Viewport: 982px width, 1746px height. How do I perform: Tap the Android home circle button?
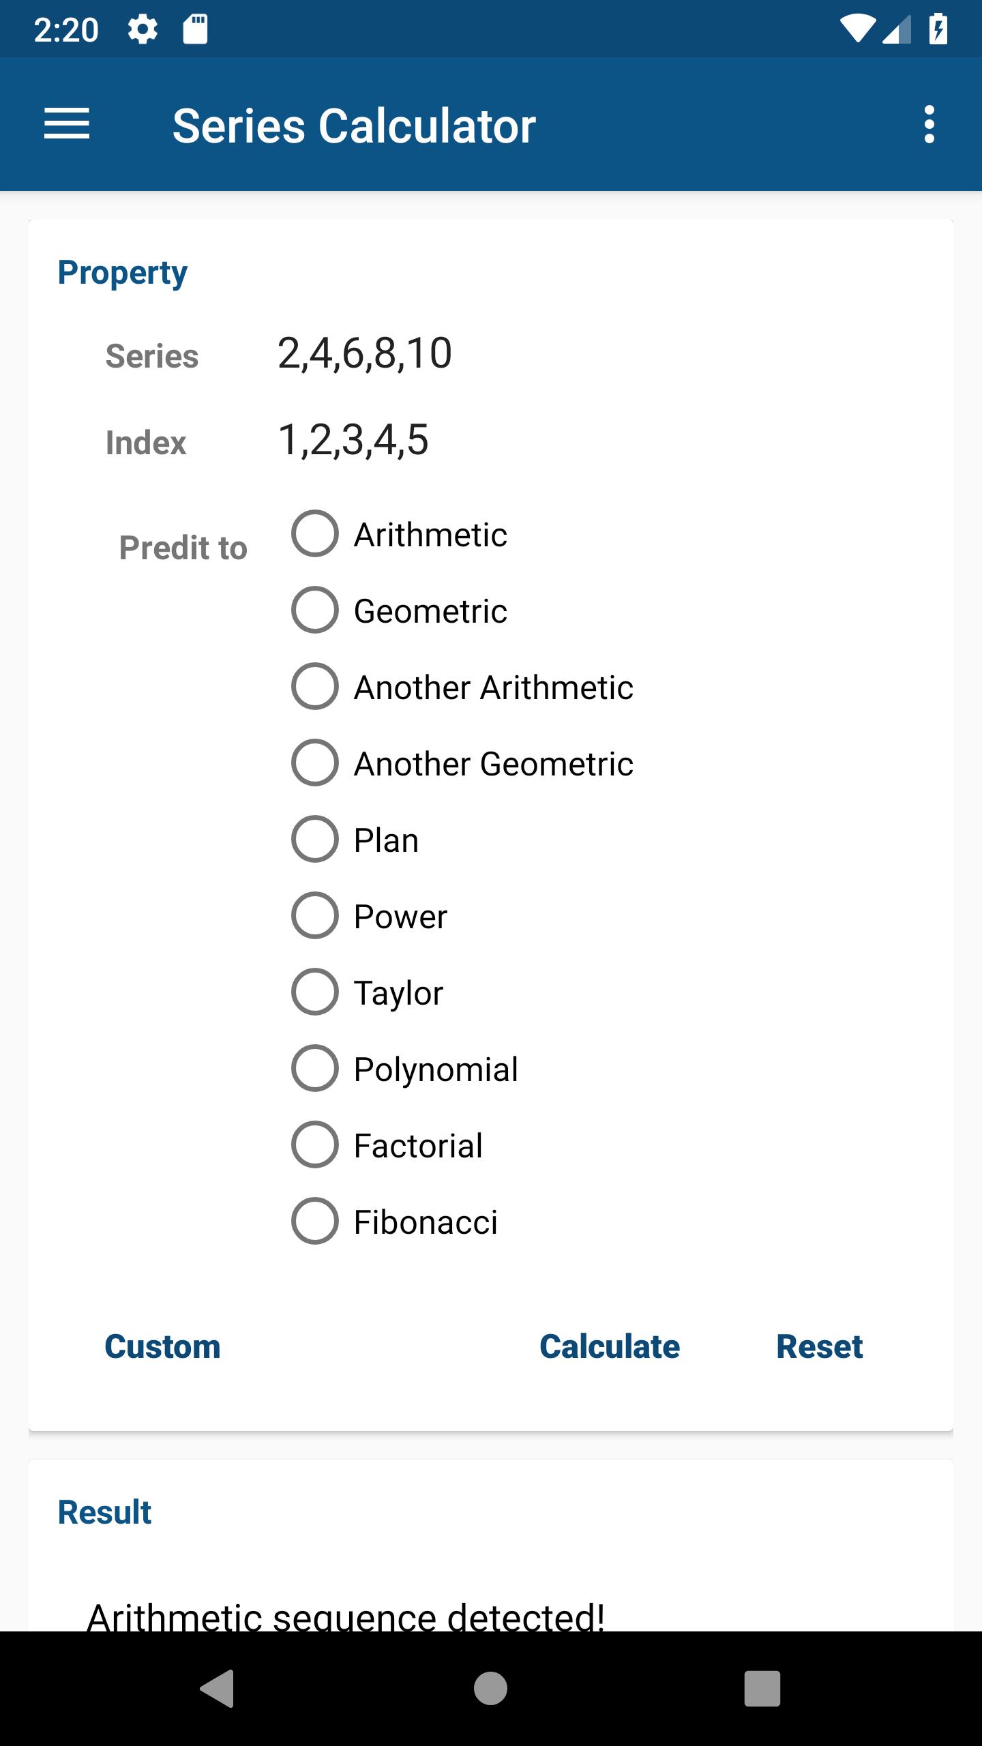pyautogui.click(x=491, y=1689)
